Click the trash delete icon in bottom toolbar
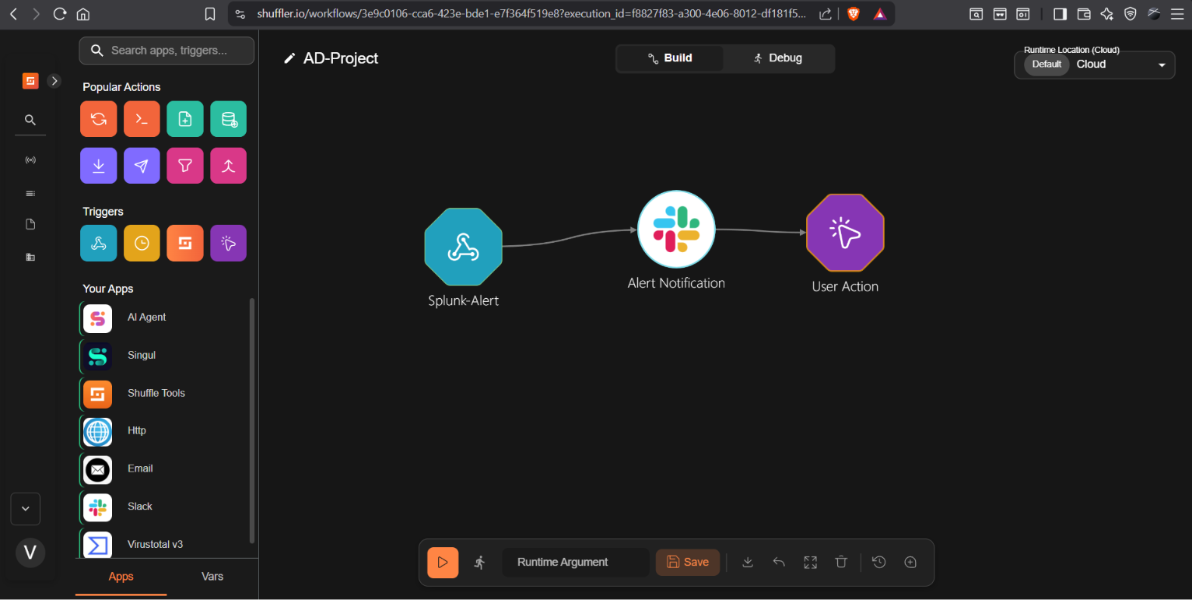This screenshot has height=600, width=1192. [x=841, y=562]
